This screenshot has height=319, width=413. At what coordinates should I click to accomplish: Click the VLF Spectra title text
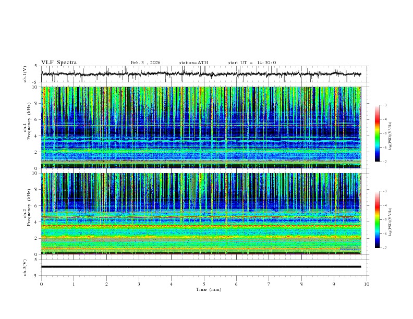click(59, 63)
